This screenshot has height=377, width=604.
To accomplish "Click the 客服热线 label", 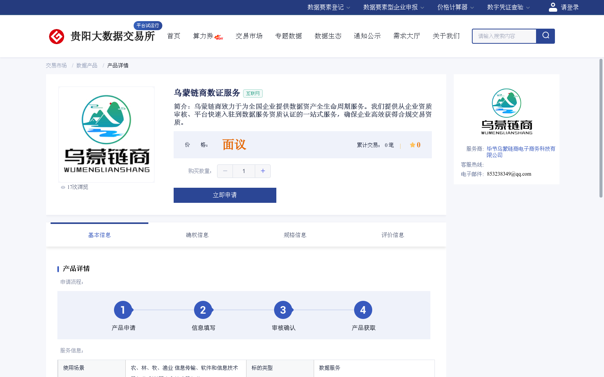I will [472, 165].
